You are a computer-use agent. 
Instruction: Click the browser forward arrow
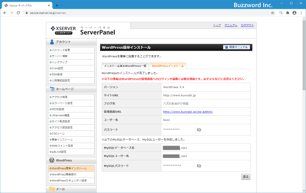coord(11,13)
